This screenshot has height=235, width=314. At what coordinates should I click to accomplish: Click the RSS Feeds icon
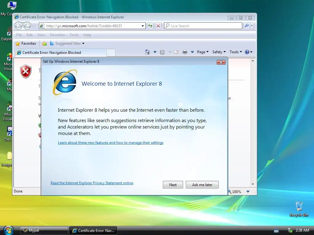click(x=162, y=52)
